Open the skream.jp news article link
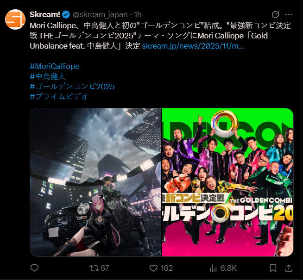 pos(193,46)
